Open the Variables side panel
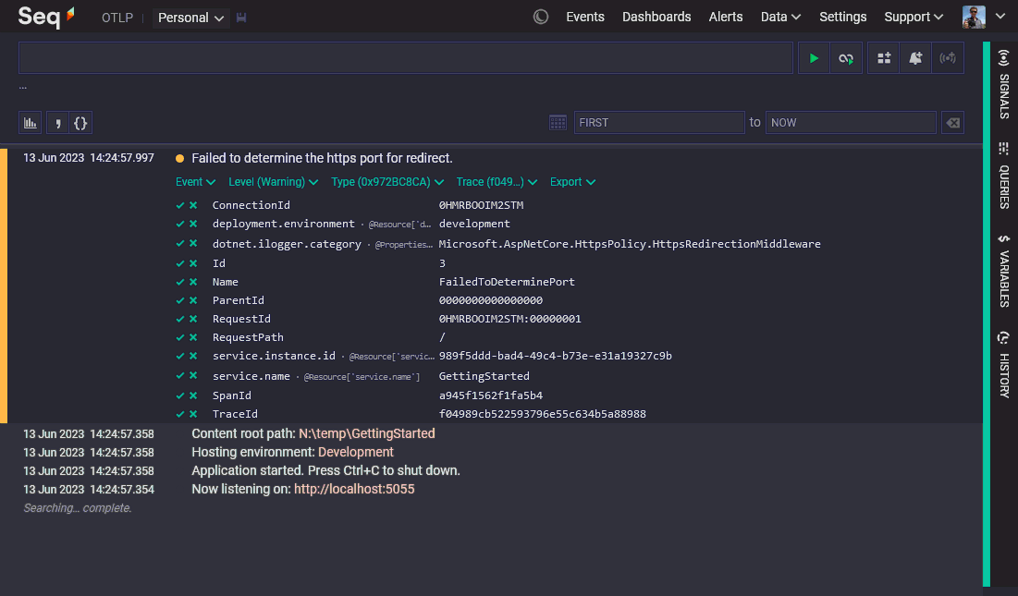The image size is (1018, 596). click(x=1004, y=270)
